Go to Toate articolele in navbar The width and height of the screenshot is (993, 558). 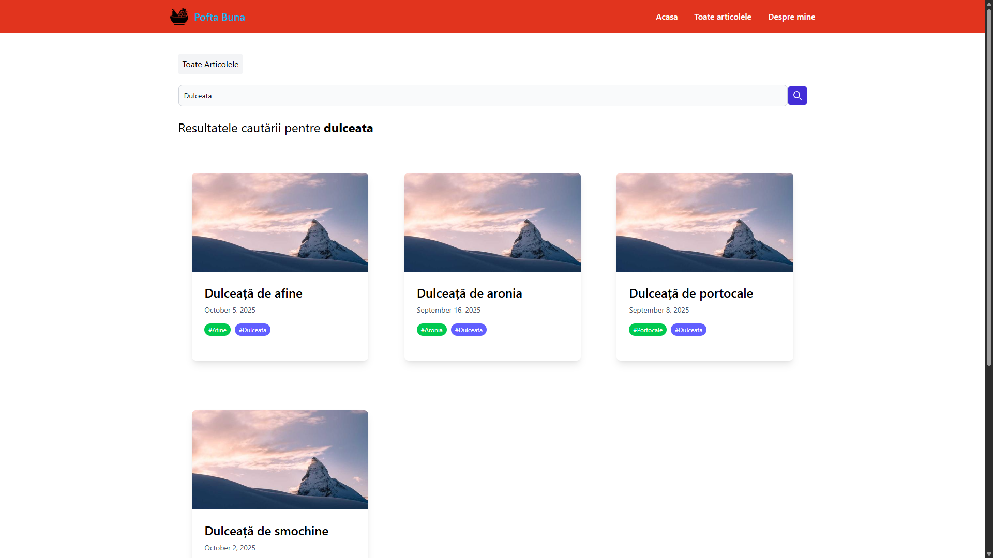722,17
